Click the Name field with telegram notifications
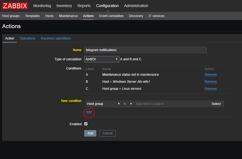The image size is (242, 159). tap(145, 50)
